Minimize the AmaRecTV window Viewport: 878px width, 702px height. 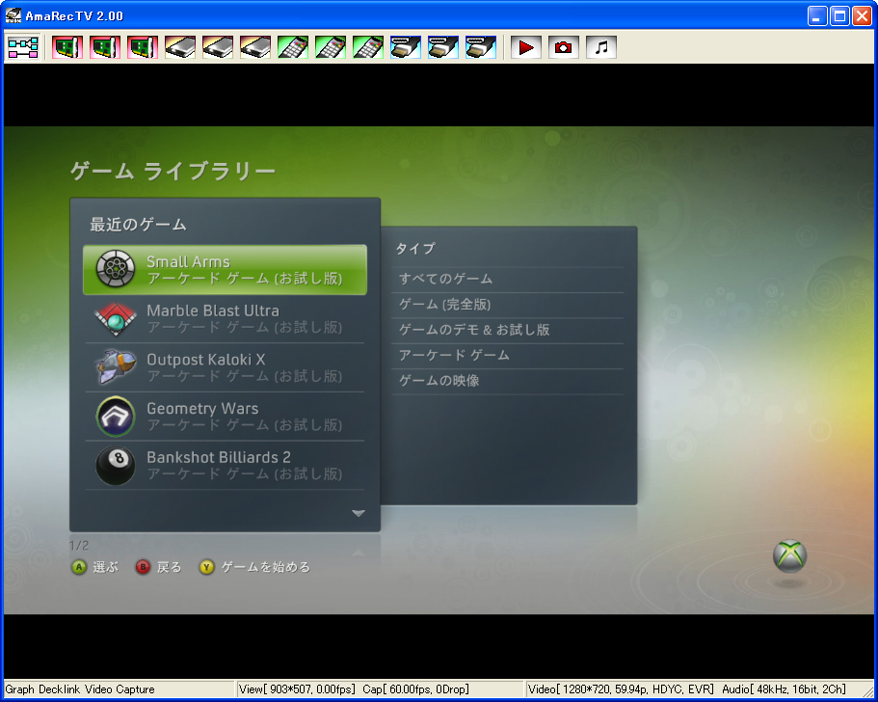pos(817,16)
